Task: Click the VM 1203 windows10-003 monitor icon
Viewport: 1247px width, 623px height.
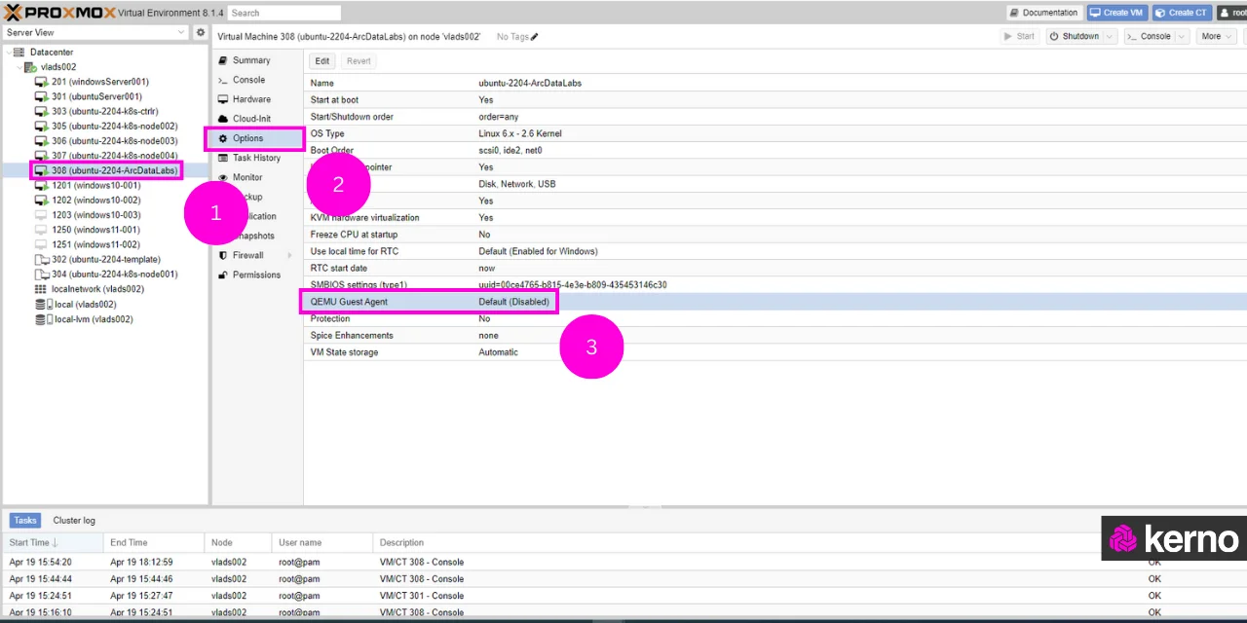Action: click(41, 215)
